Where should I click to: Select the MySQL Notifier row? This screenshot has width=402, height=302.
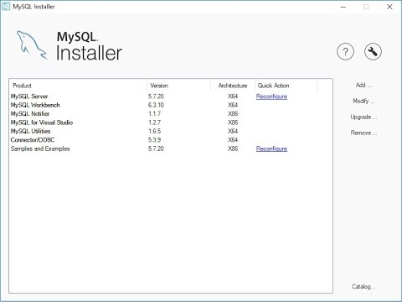tap(171, 114)
